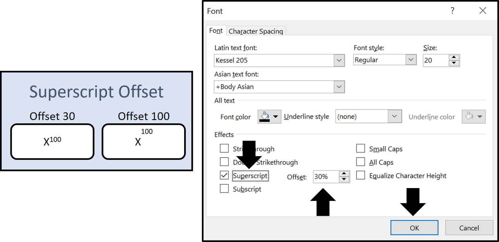499x242 pixels.
Task: Toggle Equalize Character Height checkbox
Action: 360,175
